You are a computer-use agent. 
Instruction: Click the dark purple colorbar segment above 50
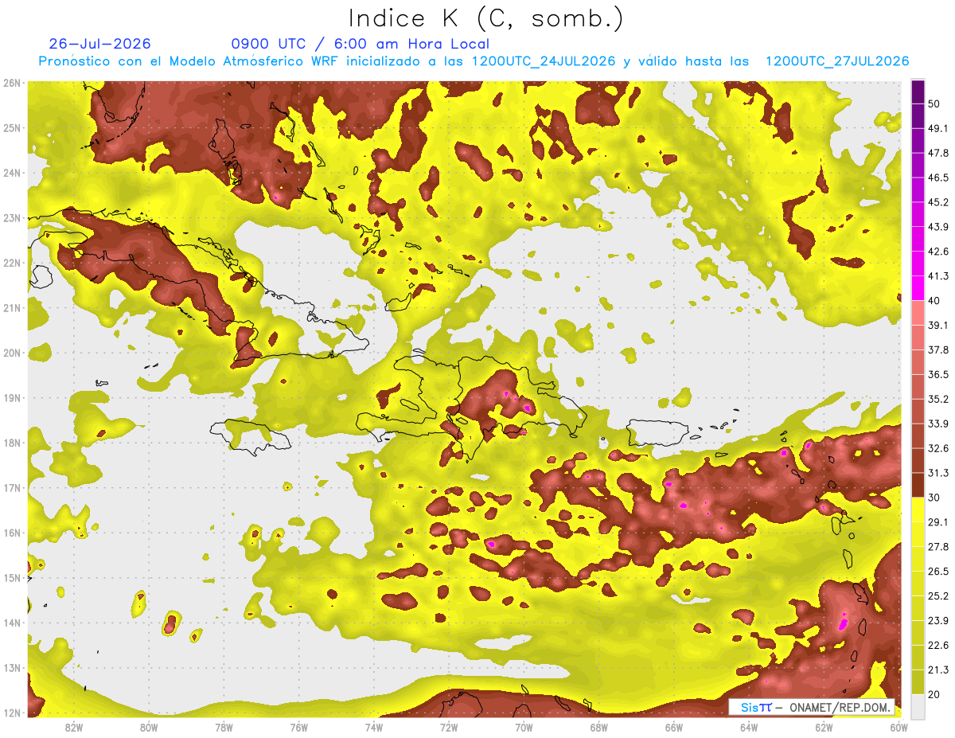pyautogui.click(x=918, y=92)
